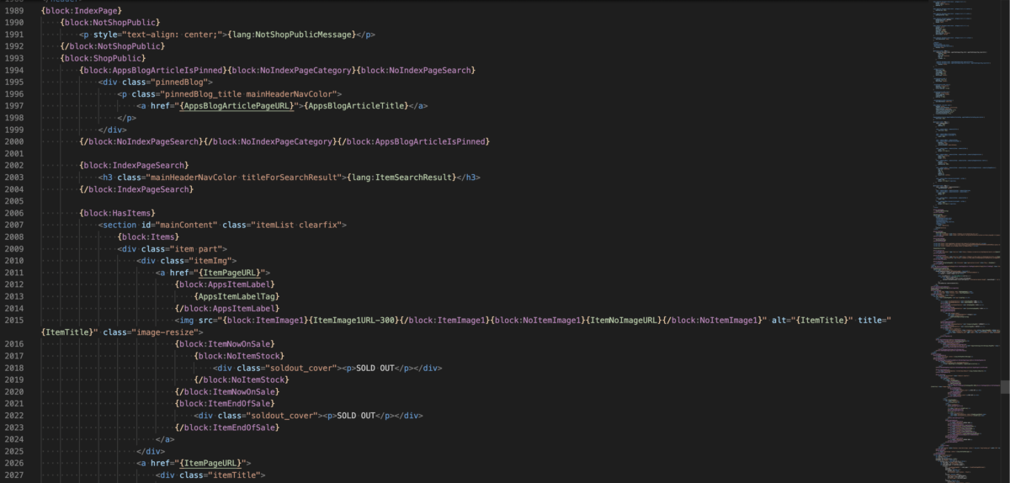Click the {ItemPageURL} link on line 2026
This screenshot has height=483, width=1010.
tap(210, 463)
